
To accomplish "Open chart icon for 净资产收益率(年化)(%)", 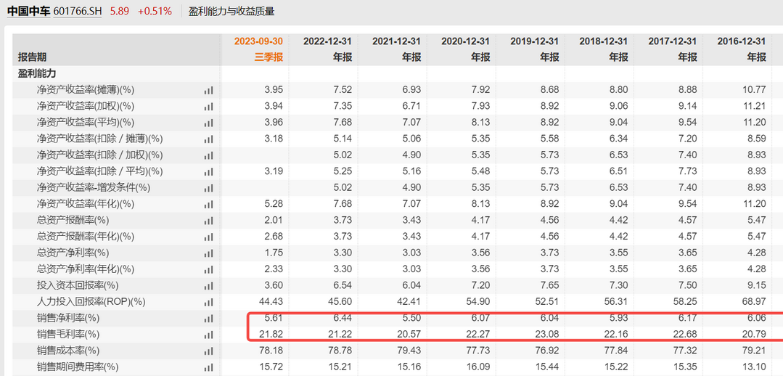I will [x=208, y=204].
